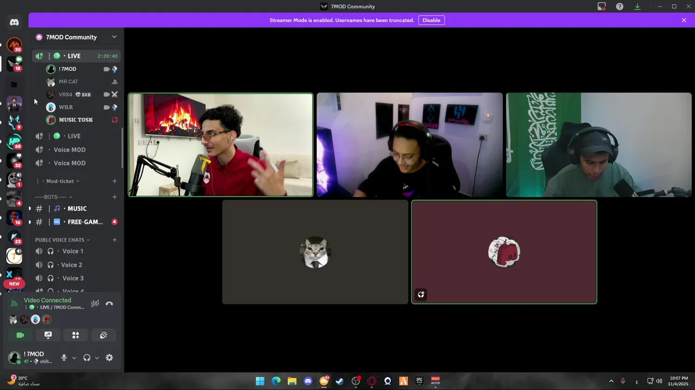This screenshot has height=390, width=695.
Task: Open the server folder icon
Action: (x=14, y=84)
